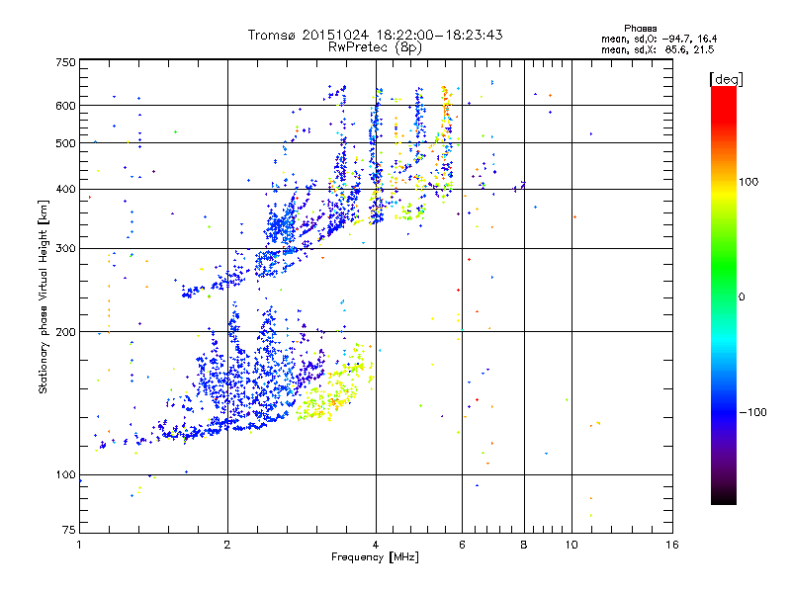Click the plot title 'Tromsø 20151024 18:22:00-18:23:43'
Viewport: 791px width, 593px height.
pyautogui.click(x=375, y=35)
